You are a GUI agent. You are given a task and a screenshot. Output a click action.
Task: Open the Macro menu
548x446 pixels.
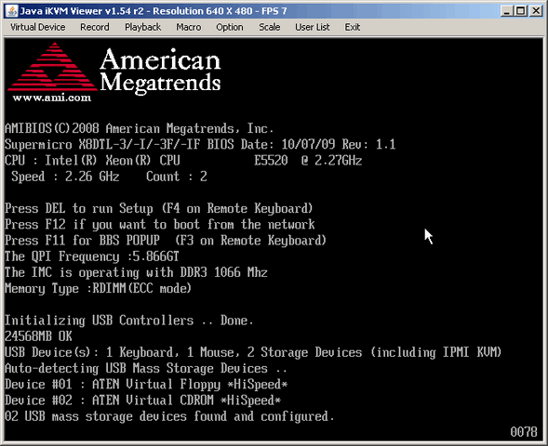[x=188, y=27]
